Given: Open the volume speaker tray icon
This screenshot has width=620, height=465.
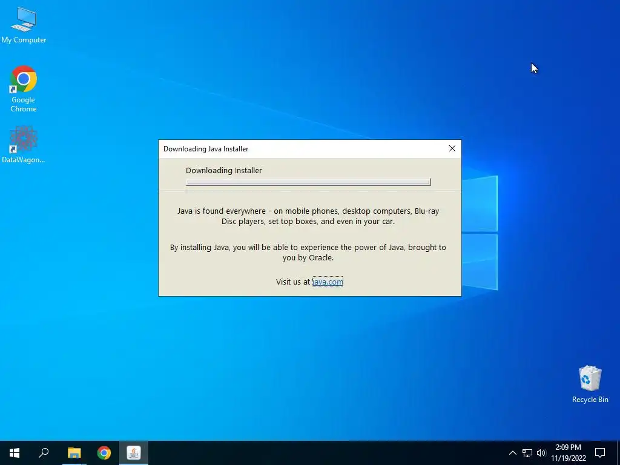Looking at the screenshot, I should pos(541,453).
